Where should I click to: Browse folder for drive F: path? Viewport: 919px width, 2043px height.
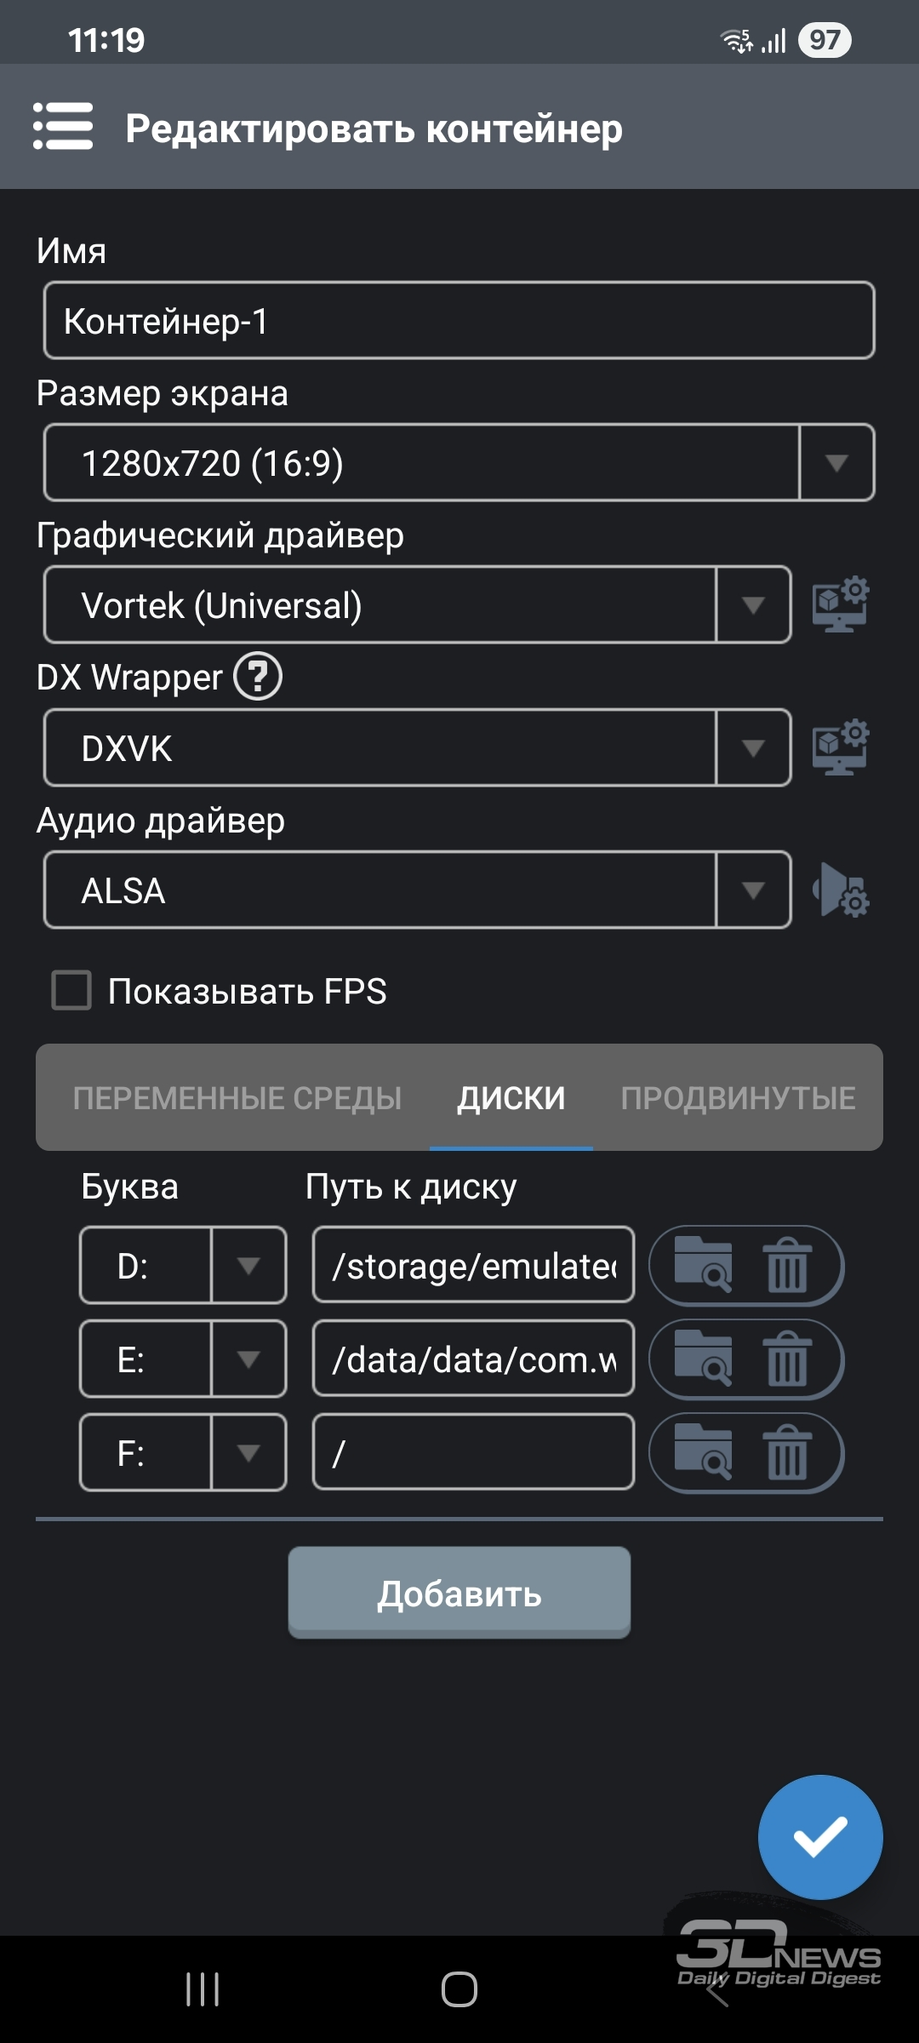[x=703, y=1453]
